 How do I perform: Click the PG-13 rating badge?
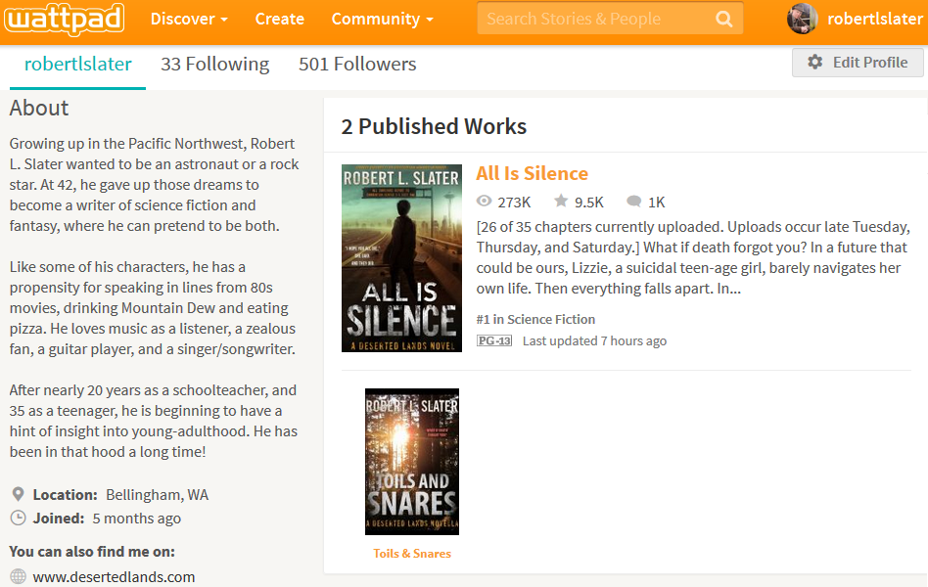(494, 340)
